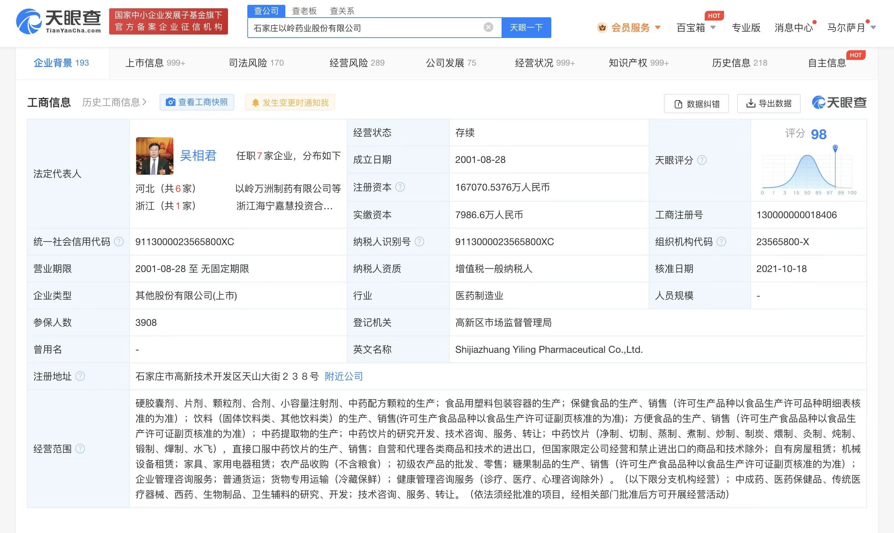Open 吴相君 legal representative link
The height and width of the screenshot is (533, 894).
tap(198, 156)
